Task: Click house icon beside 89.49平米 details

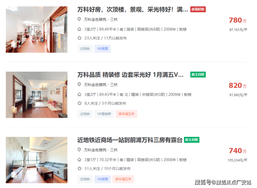Action: tap(79, 29)
